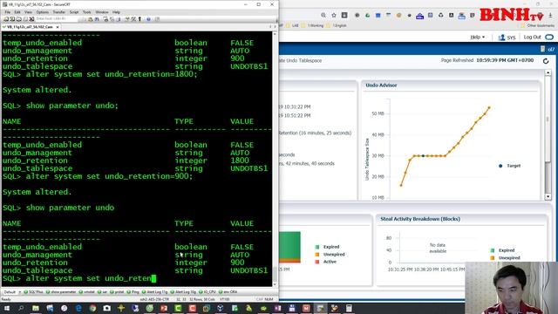Click the taskbar search magnifier icon

coord(21,308)
